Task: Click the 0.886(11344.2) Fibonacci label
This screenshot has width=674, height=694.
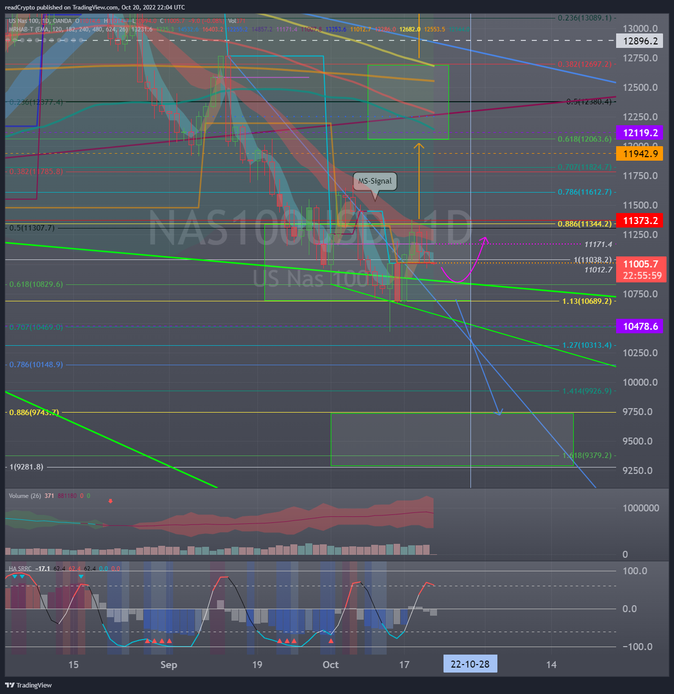Action: (x=584, y=224)
